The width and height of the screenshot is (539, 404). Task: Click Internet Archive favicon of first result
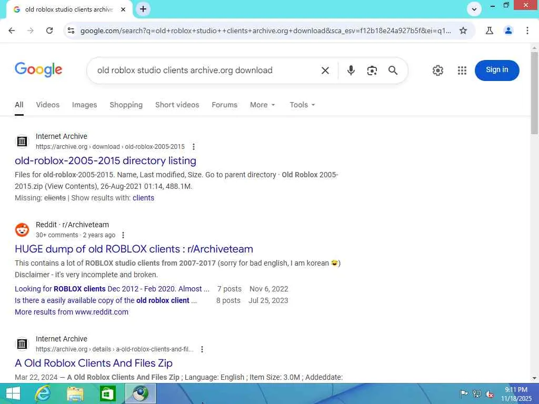click(22, 141)
